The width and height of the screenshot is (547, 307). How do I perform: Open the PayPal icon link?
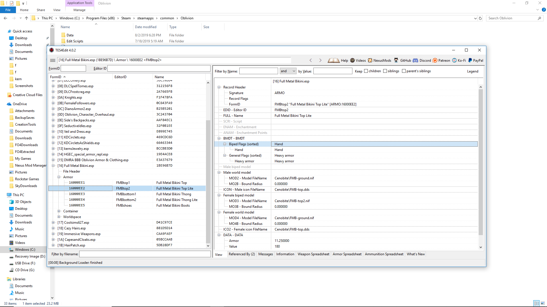tap(470, 60)
